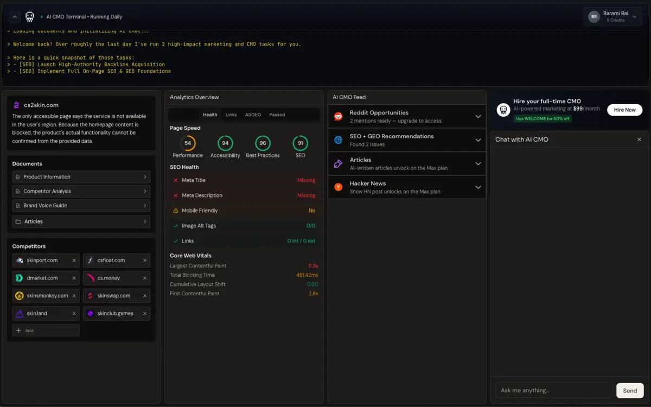Click the Ask me anything chat input

pos(553,390)
